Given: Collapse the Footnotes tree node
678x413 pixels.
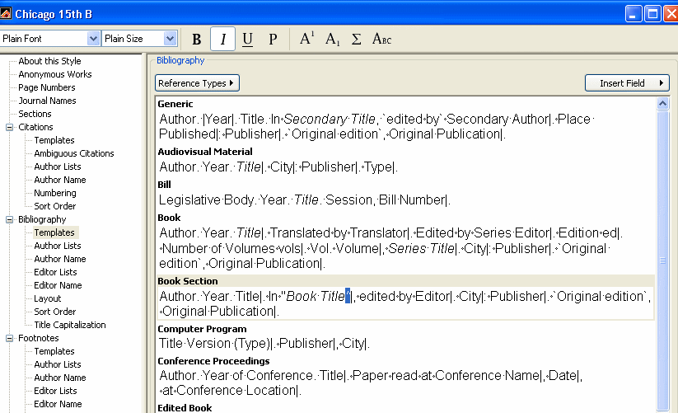Looking at the screenshot, I should (x=9, y=338).
